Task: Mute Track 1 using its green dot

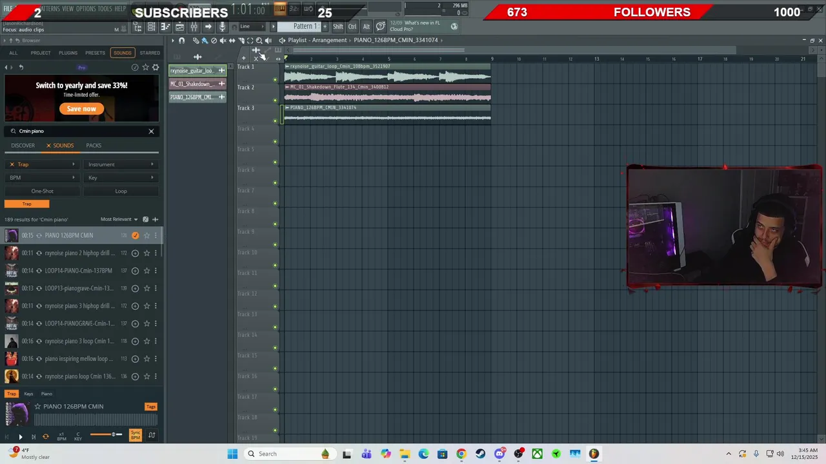Action: [275, 80]
